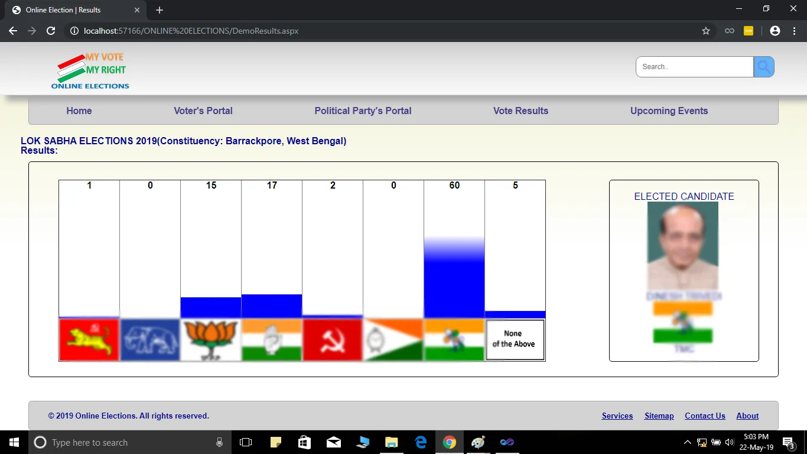
Task: Click the ELECTED CANDIDATE heading
Action: coord(684,196)
